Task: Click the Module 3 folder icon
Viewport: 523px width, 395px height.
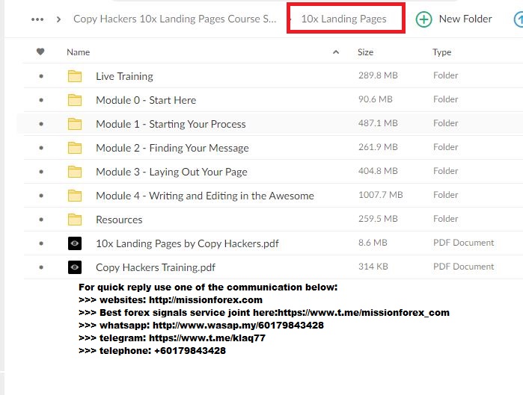Action: point(75,172)
